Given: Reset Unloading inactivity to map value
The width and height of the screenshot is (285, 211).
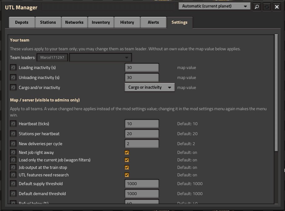Looking at the screenshot, I should coord(13,77).
